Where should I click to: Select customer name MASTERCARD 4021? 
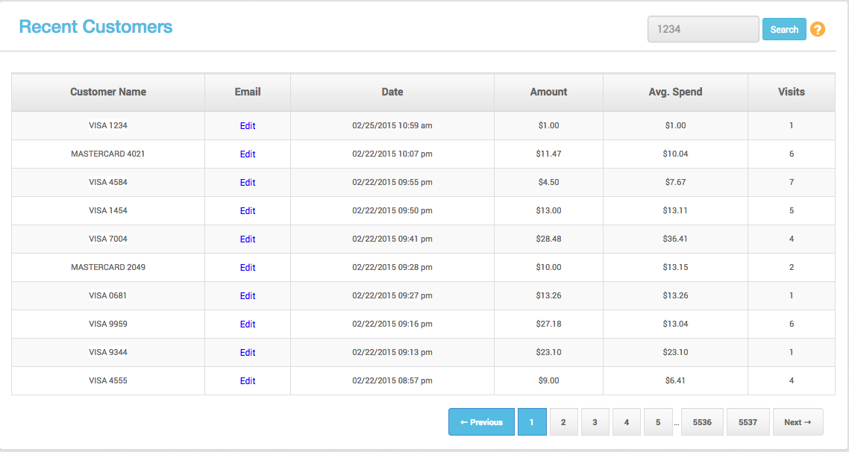coord(108,154)
